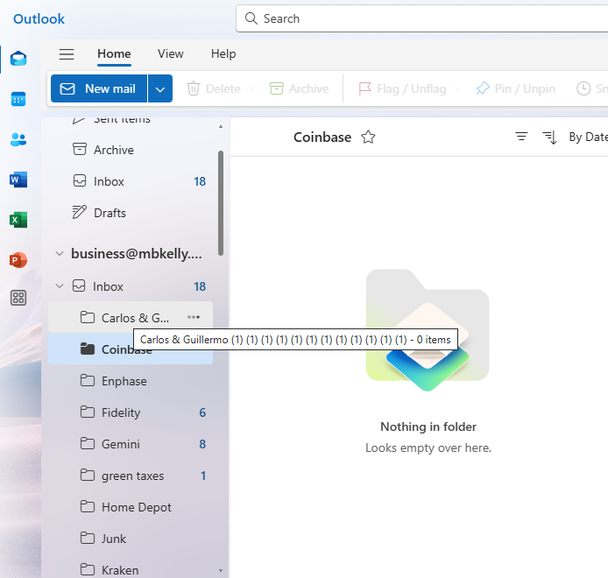Click the Fidelity unread count 6

tap(202, 412)
